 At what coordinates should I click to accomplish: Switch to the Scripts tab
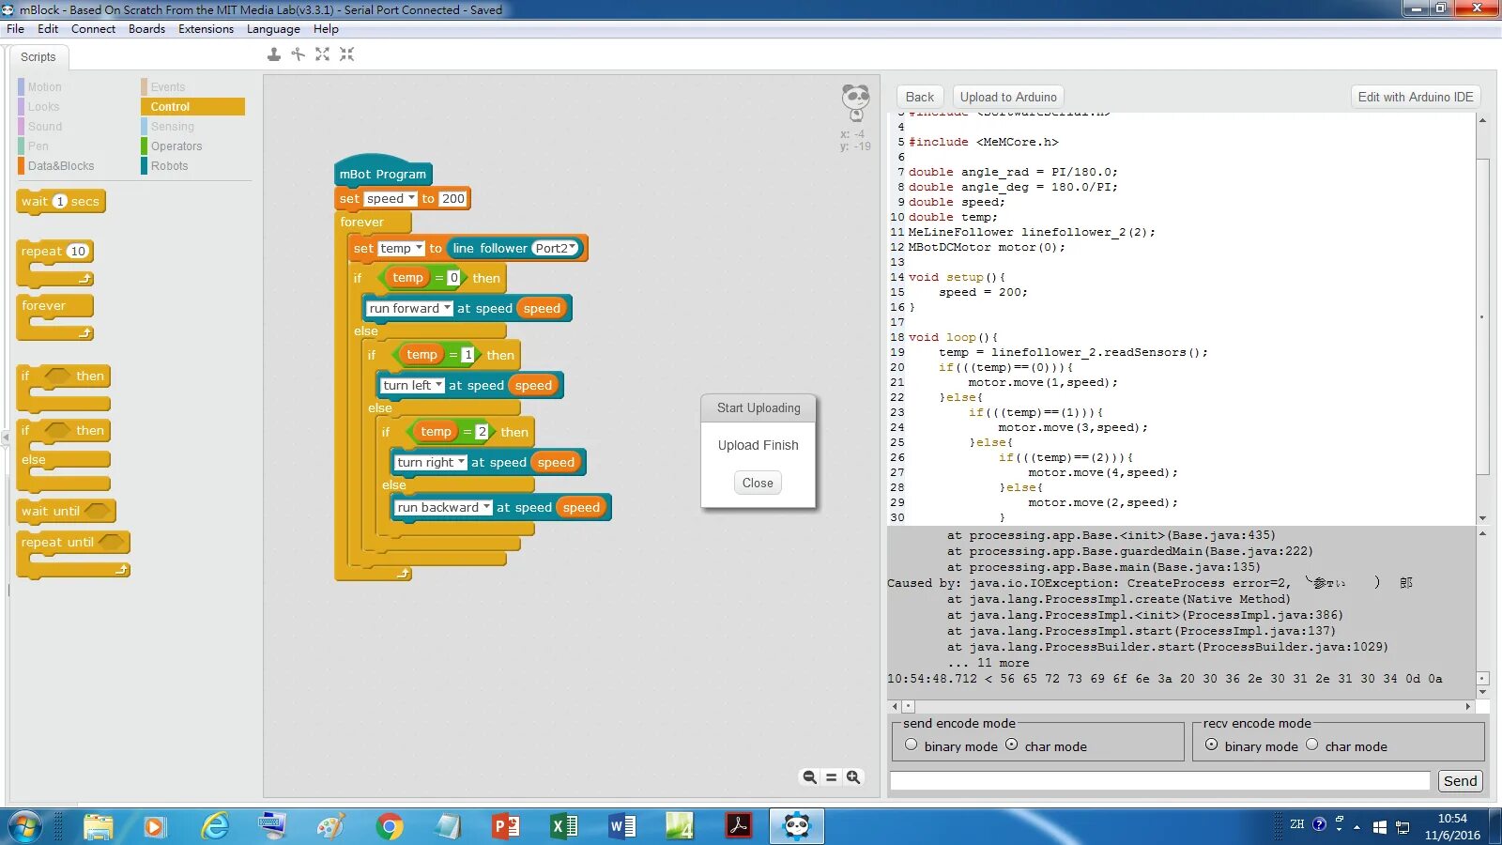point(38,57)
